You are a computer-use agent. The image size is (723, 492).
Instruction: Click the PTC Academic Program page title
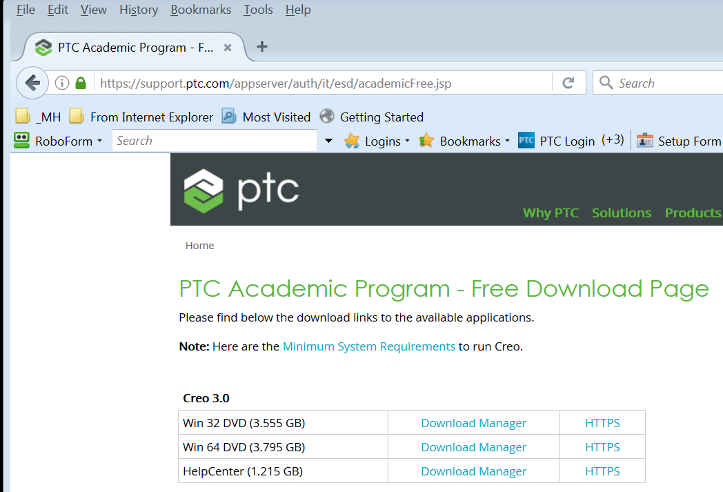444,289
